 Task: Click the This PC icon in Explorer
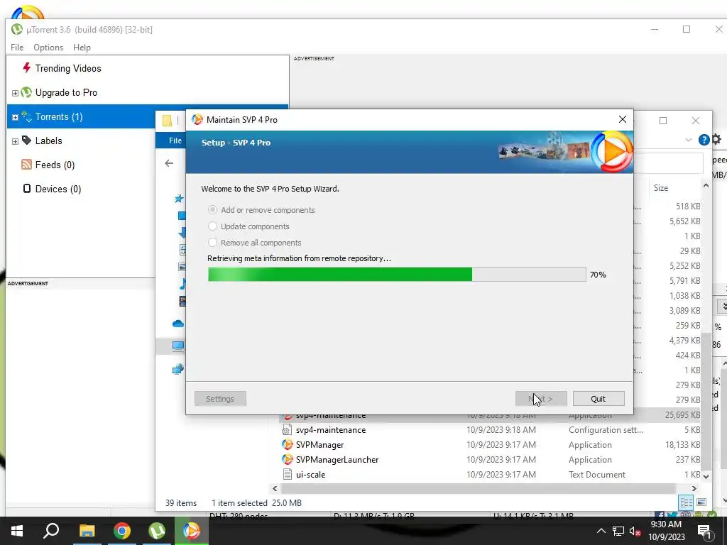(x=178, y=346)
